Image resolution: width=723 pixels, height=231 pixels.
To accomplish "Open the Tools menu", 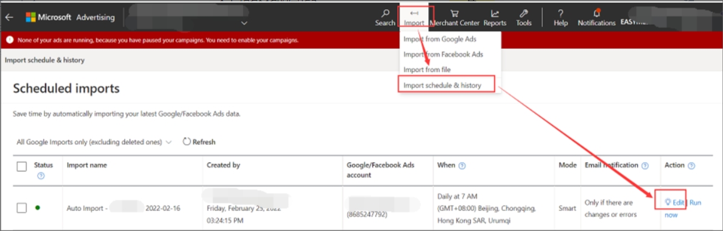I will (x=524, y=18).
